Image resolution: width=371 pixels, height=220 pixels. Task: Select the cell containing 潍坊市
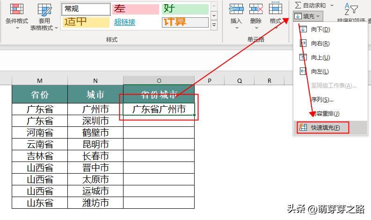coord(95,203)
